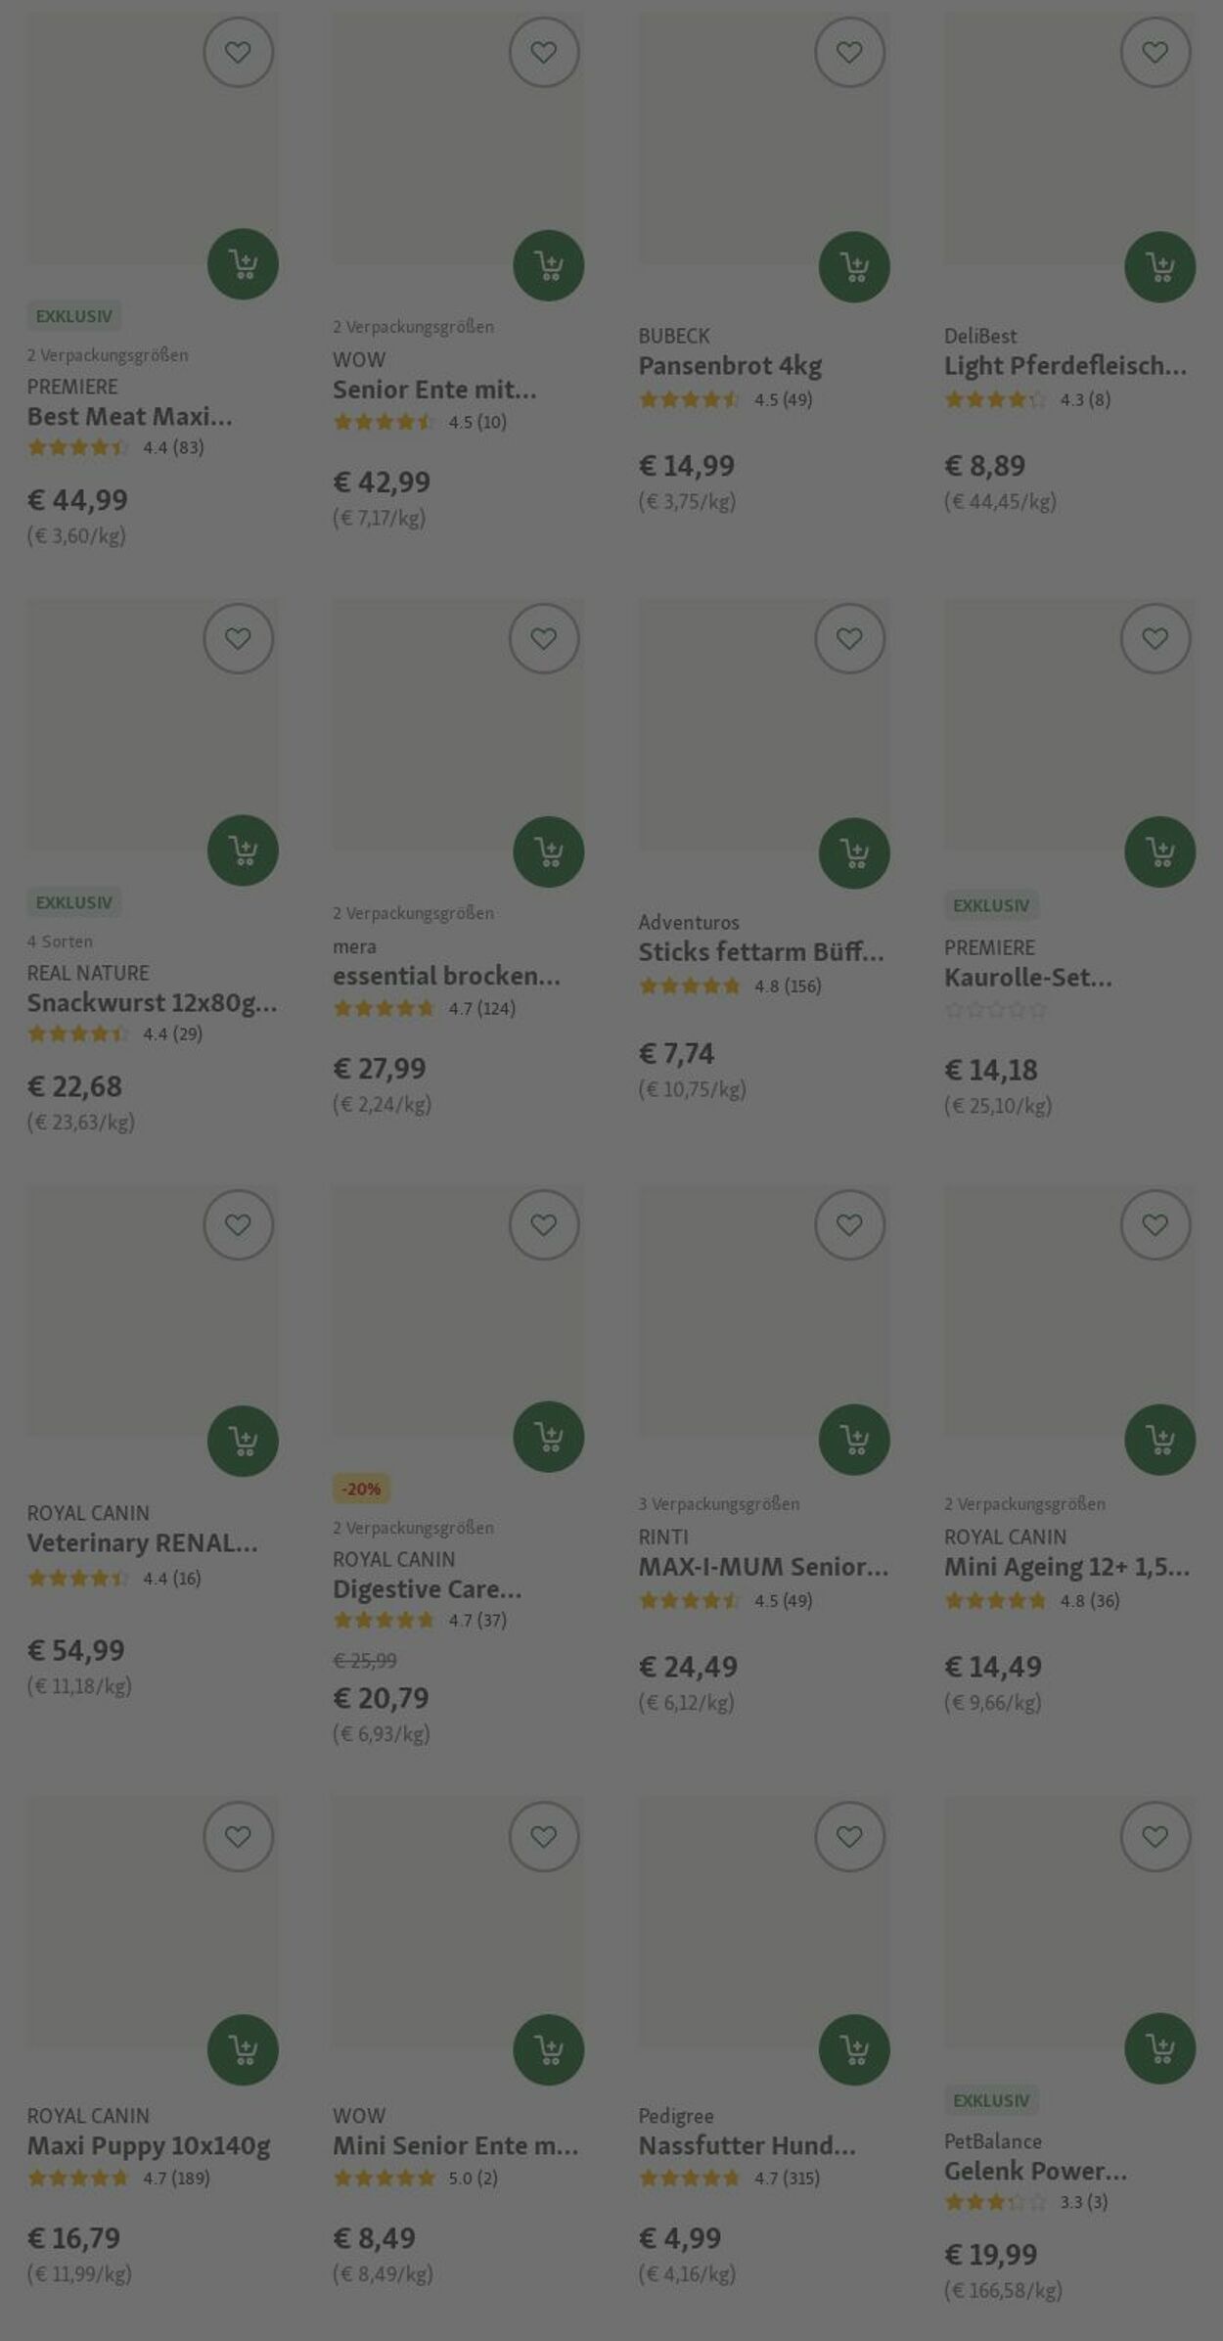Add Royal Canin Veterinary RENAL to cart
This screenshot has height=2341, width=1223.
click(x=243, y=1441)
